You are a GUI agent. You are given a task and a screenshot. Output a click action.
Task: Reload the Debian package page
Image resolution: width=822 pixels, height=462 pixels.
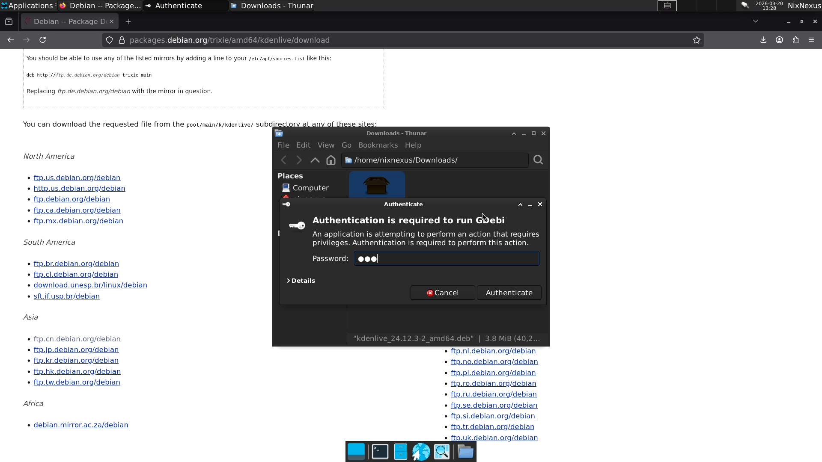(x=42, y=40)
